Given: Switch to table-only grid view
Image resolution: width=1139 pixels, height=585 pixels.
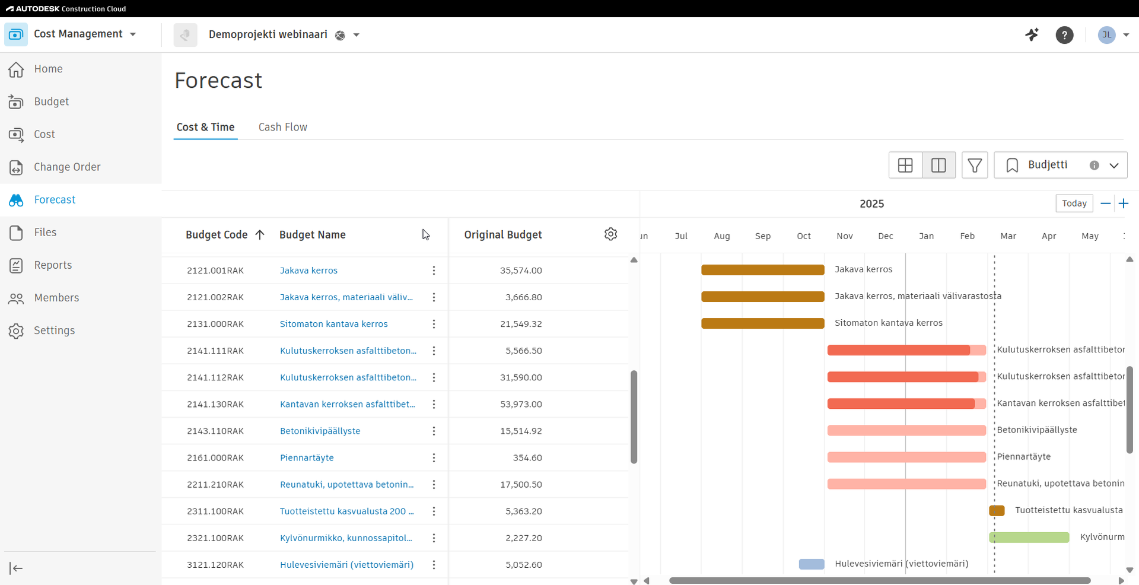Looking at the screenshot, I should click(905, 166).
